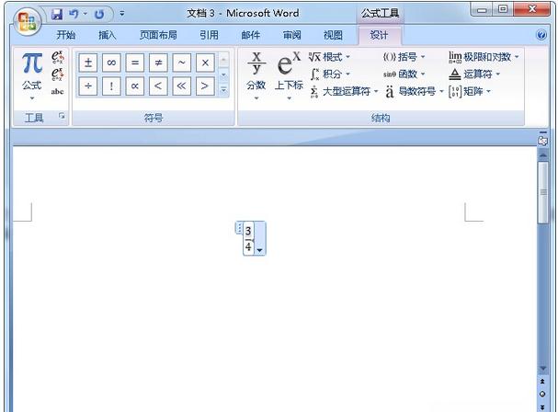Switch to the 插入 tab
Screen dimensions: 558x412
click(108, 35)
